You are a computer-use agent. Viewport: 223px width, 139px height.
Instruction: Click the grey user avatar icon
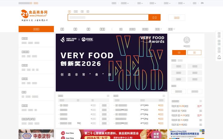pyautogui.click(x=186, y=40)
